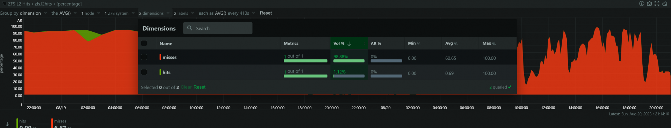This screenshot has width=671, height=128.
Task: Open the 2 labels dropdown
Action: [184, 13]
